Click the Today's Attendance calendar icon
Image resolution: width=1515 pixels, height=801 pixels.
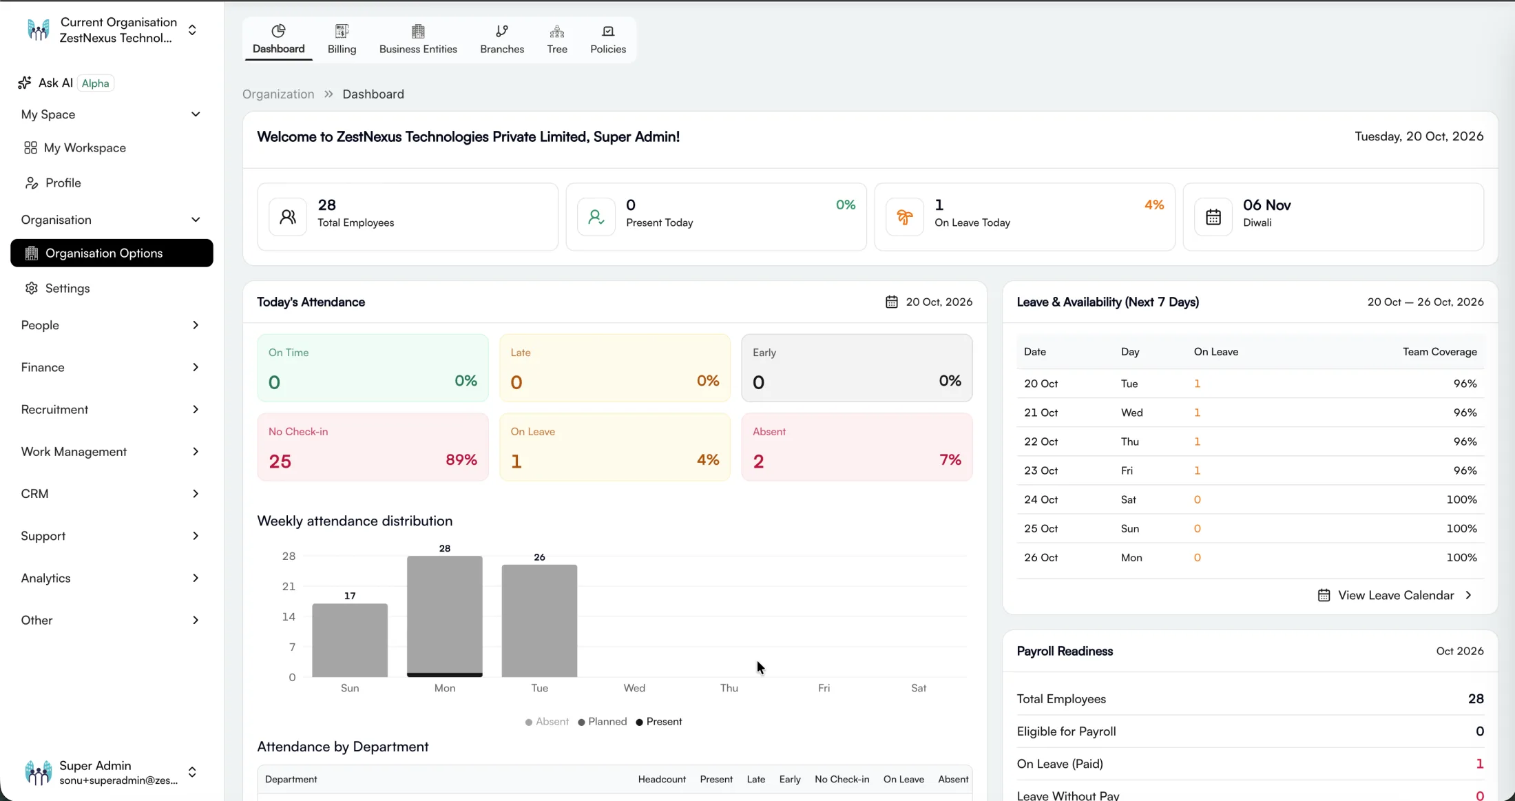click(x=892, y=302)
